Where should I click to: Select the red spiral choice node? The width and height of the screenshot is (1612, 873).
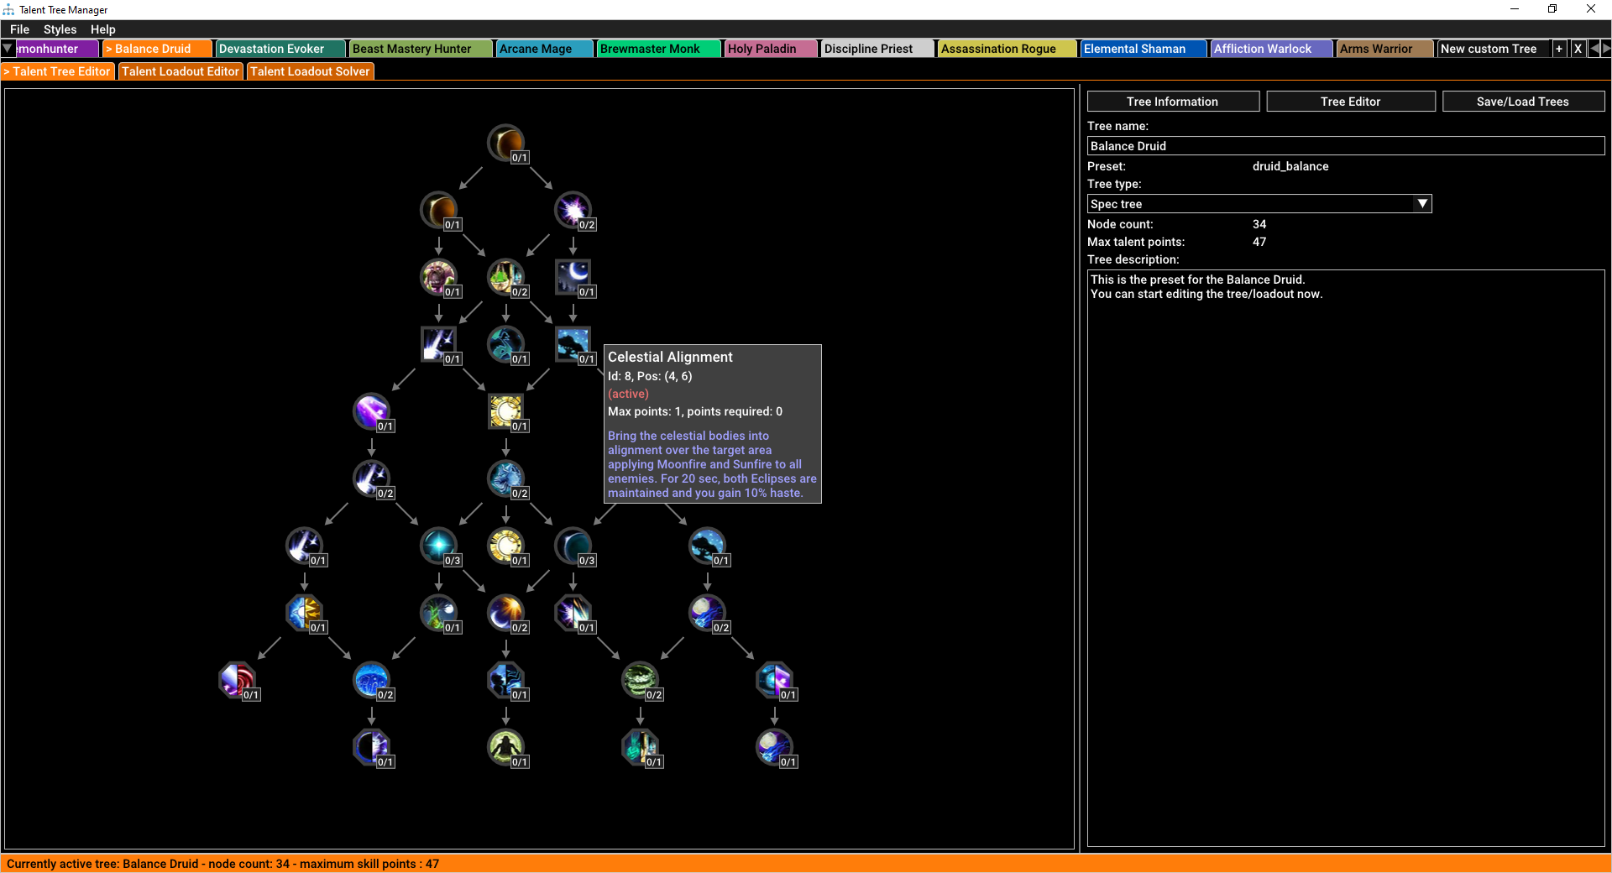click(x=238, y=680)
